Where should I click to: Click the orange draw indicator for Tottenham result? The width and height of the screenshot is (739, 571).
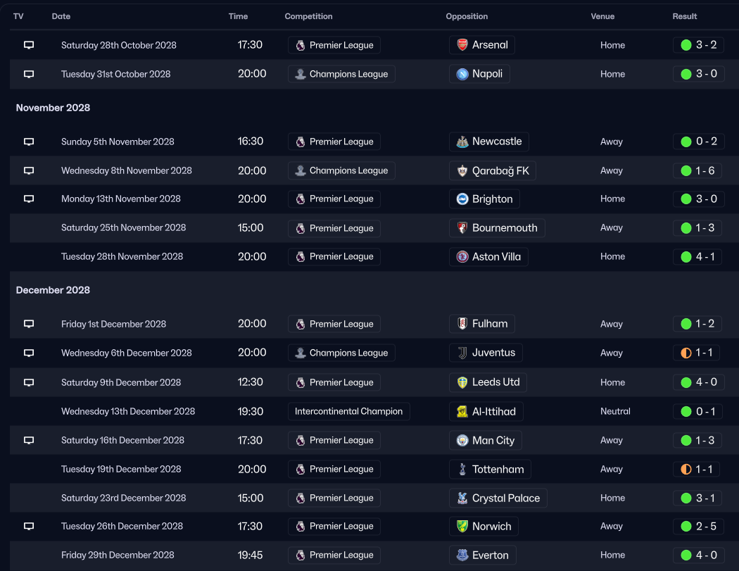pyautogui.click(x=686, y=469)
